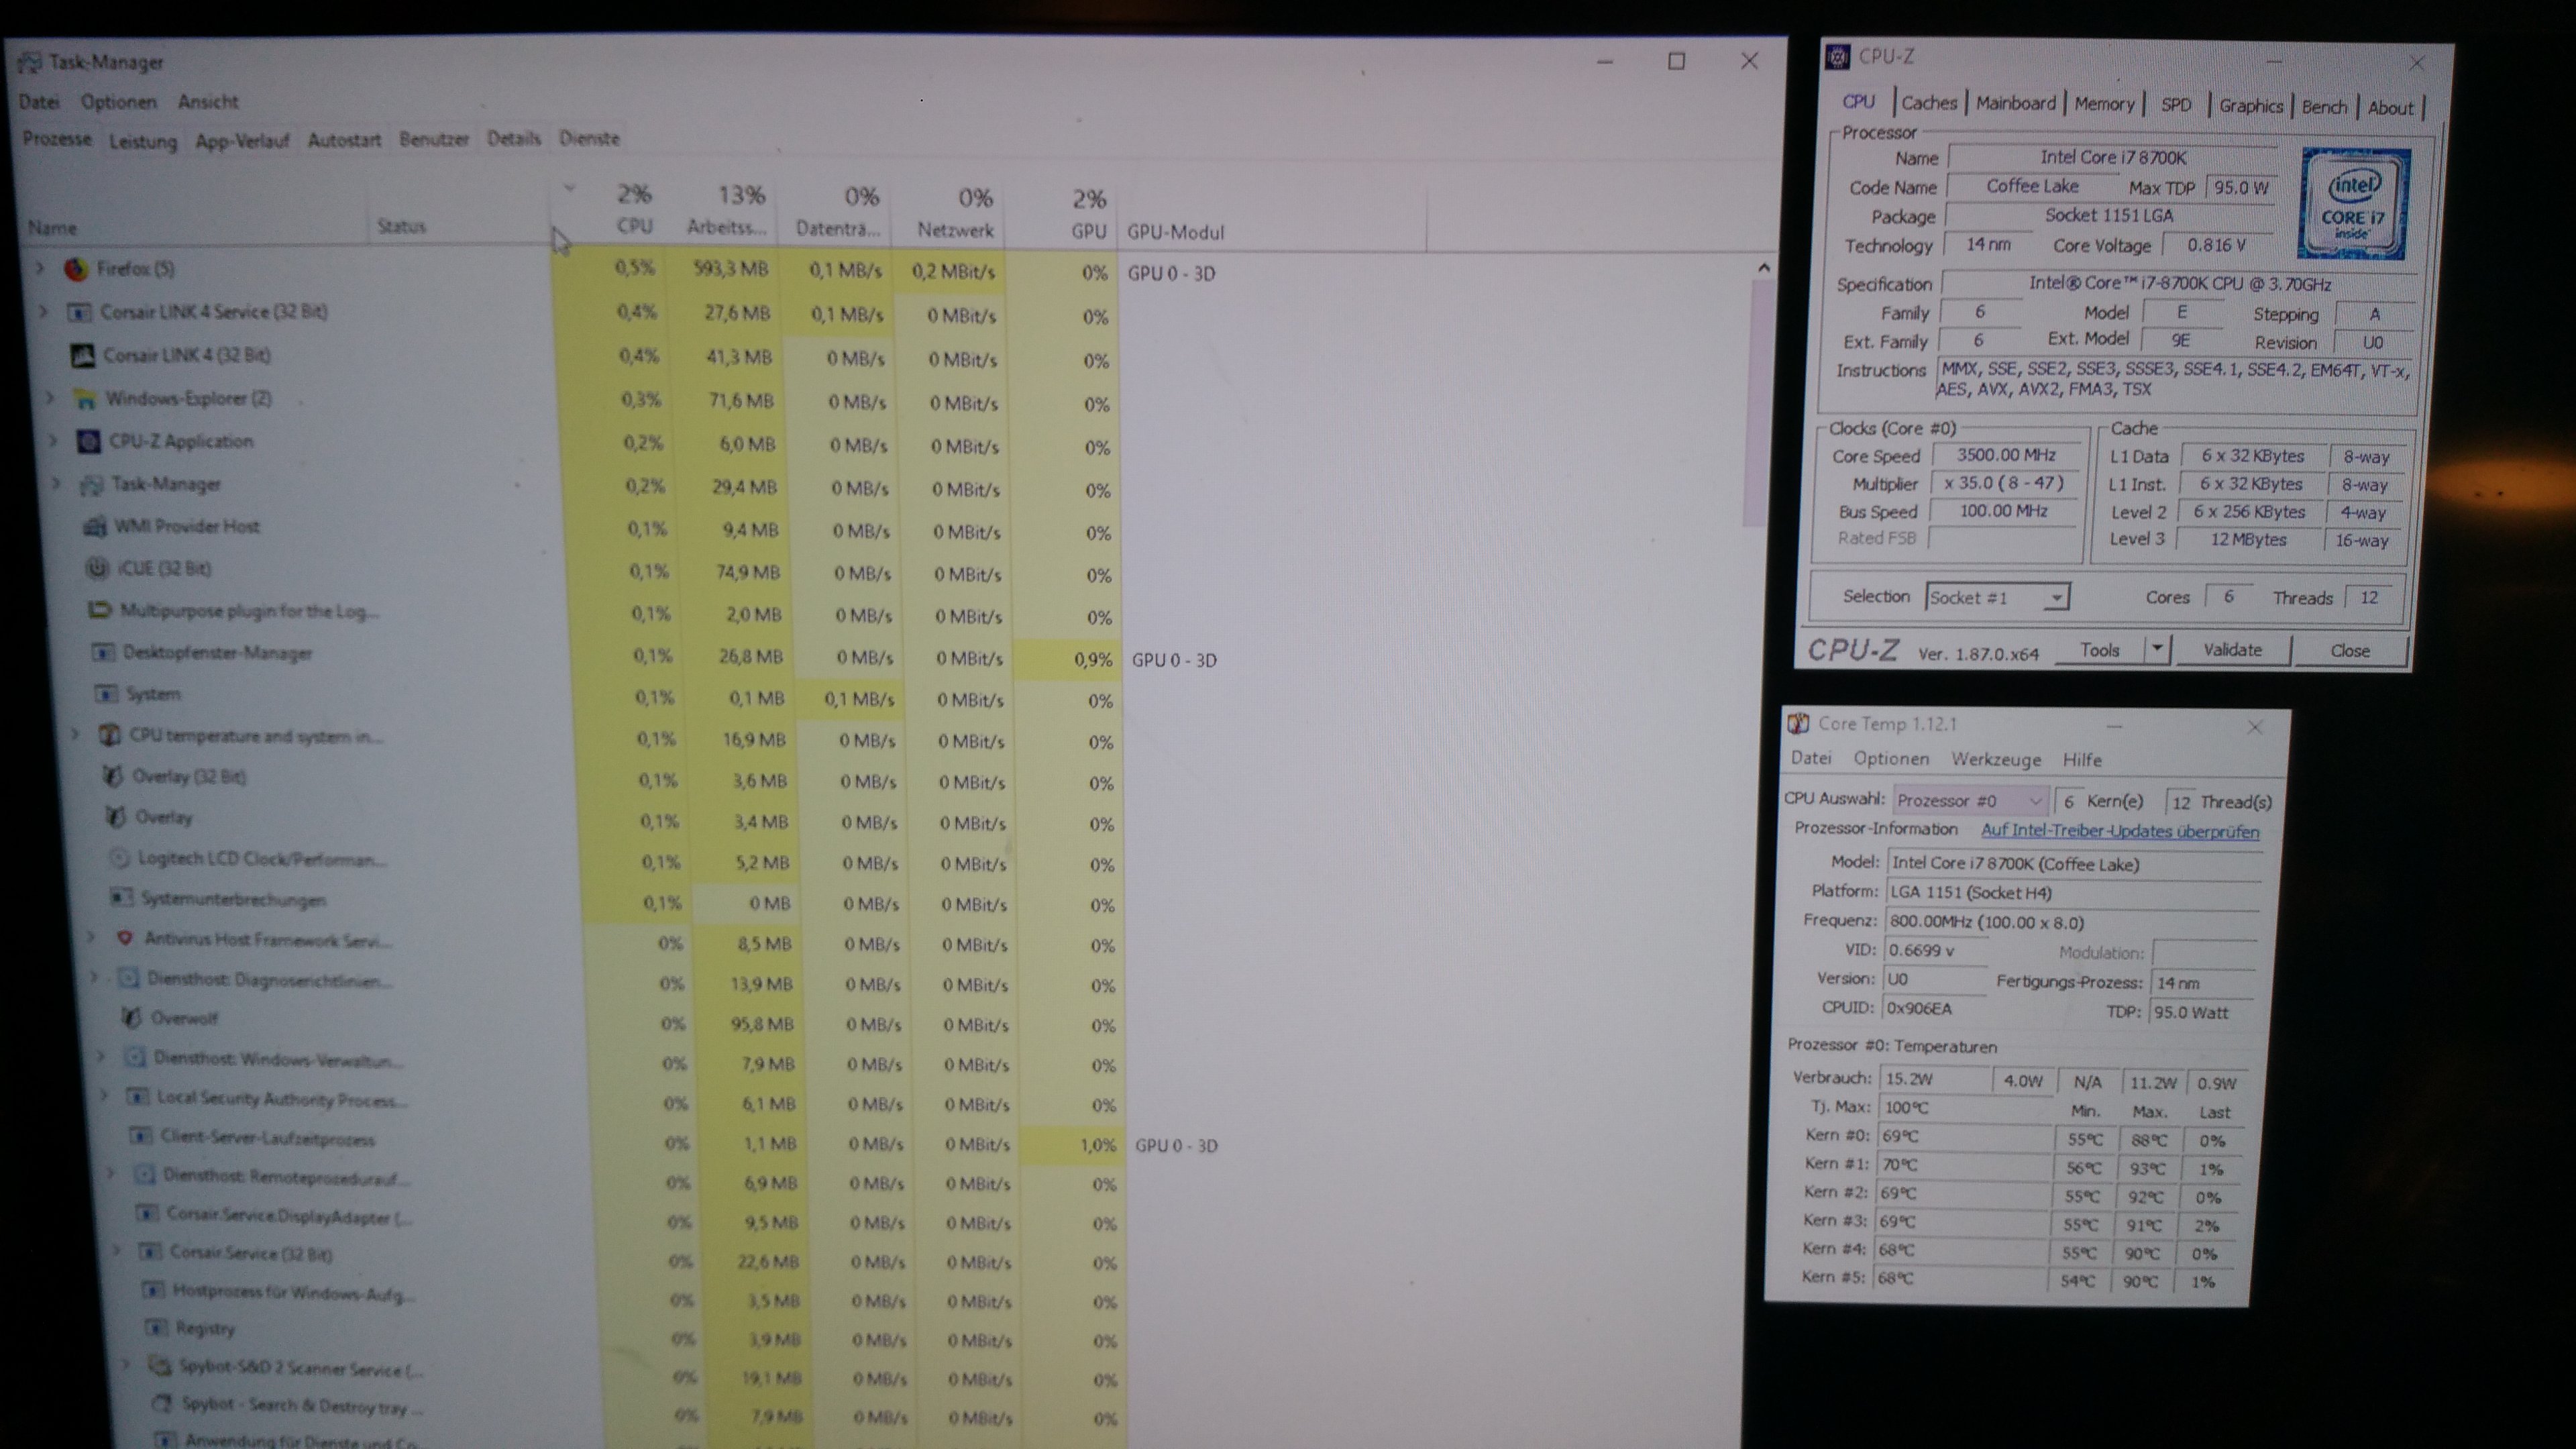The image size is (2576, 1449).
Task: Open the Memory tab in CPU-Z
Action: point(2104,104)
